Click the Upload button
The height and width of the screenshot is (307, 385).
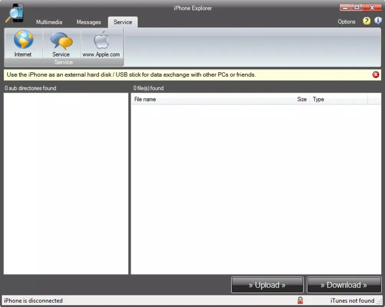pos(267,285)
